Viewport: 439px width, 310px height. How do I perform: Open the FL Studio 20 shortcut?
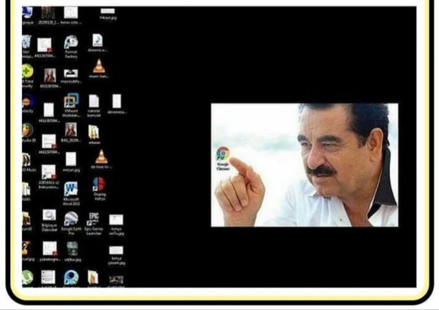(x=27, y=130)
